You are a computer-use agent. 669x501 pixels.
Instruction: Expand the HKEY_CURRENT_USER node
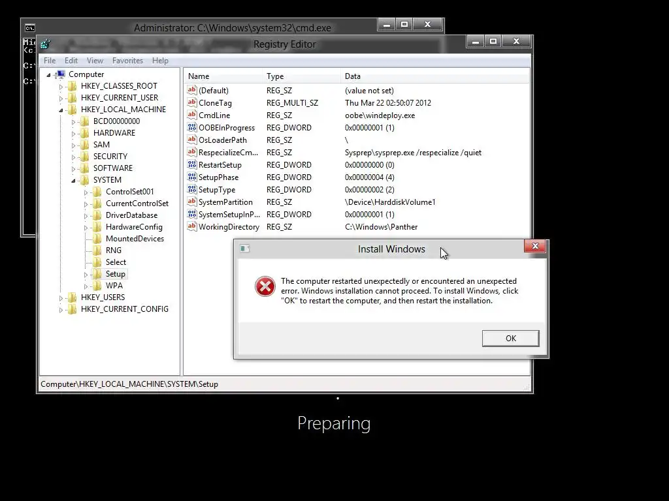click(x=61, y=98)
